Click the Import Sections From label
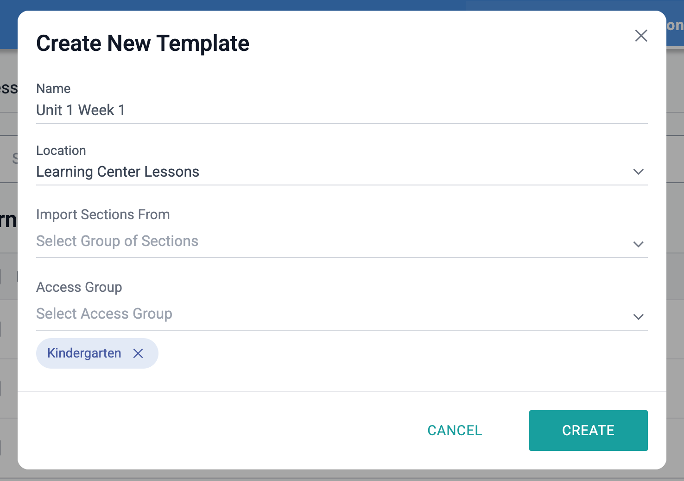This screenshot has height=481, width=684. [103, 215]
